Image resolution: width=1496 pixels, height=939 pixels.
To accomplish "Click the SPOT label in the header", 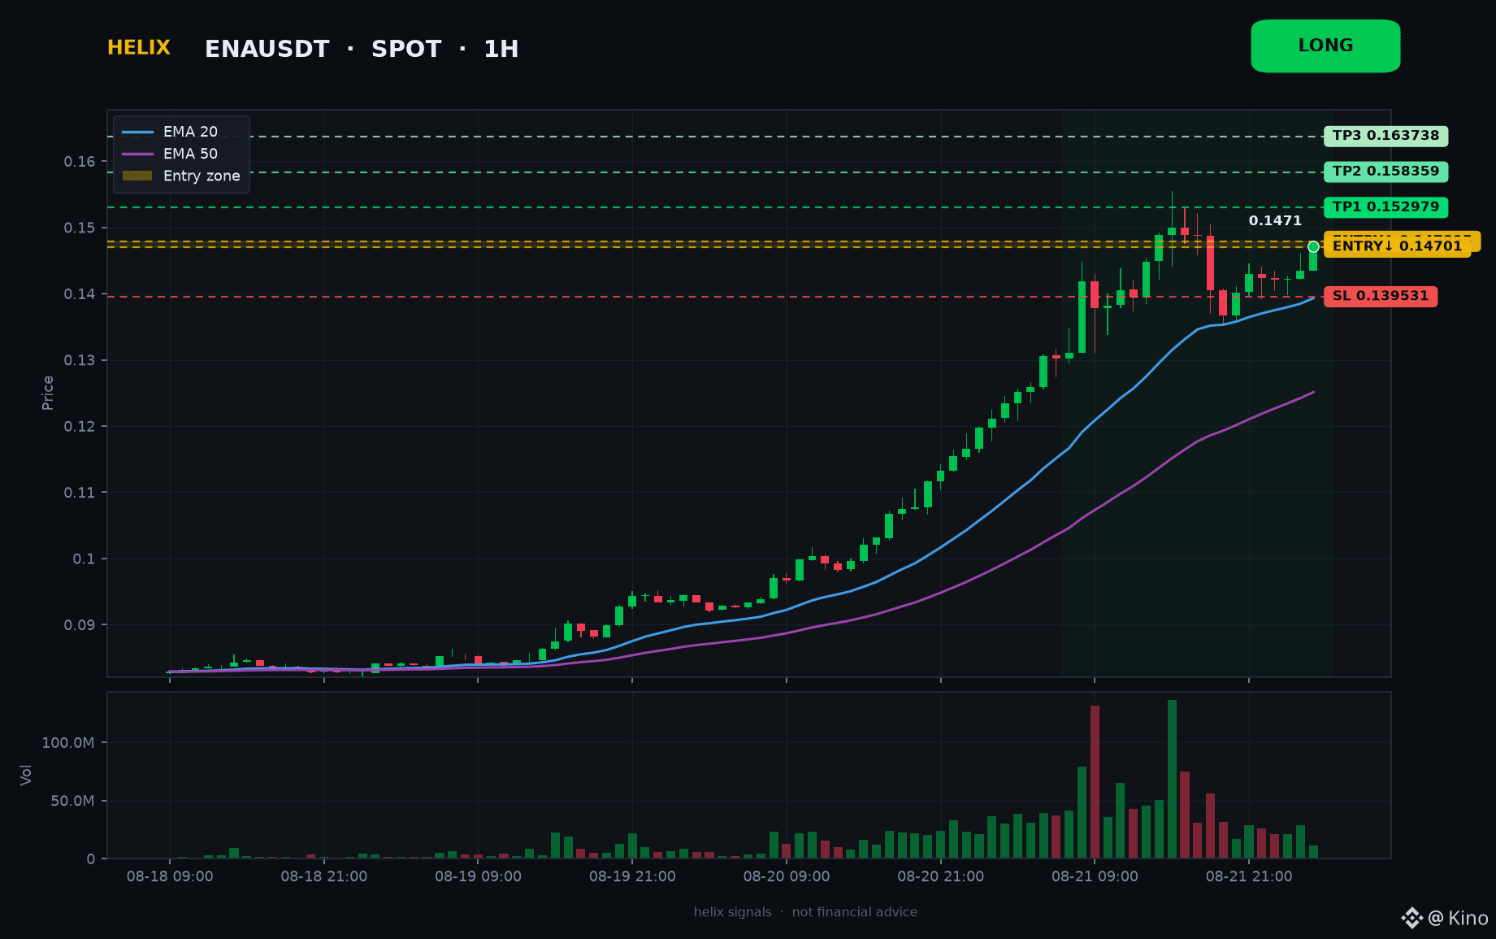I will point(406,50).
